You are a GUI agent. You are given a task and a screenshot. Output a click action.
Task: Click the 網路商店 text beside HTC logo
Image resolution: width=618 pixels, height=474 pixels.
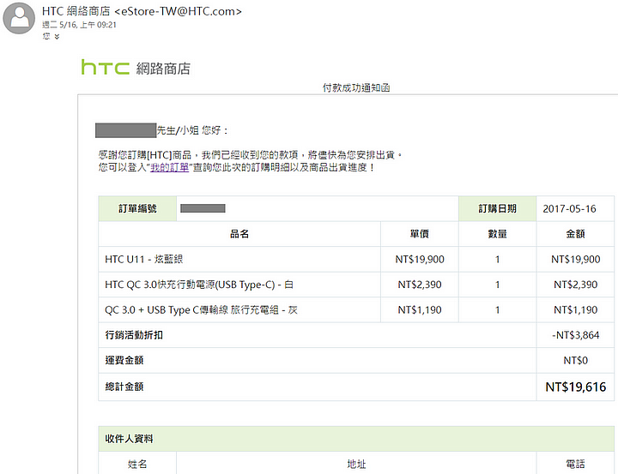click(163, 69)
